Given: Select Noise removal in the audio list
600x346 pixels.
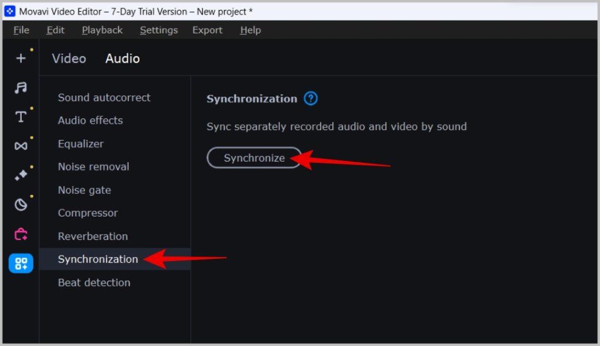Looking at the screenshot, I should [93, 167].
